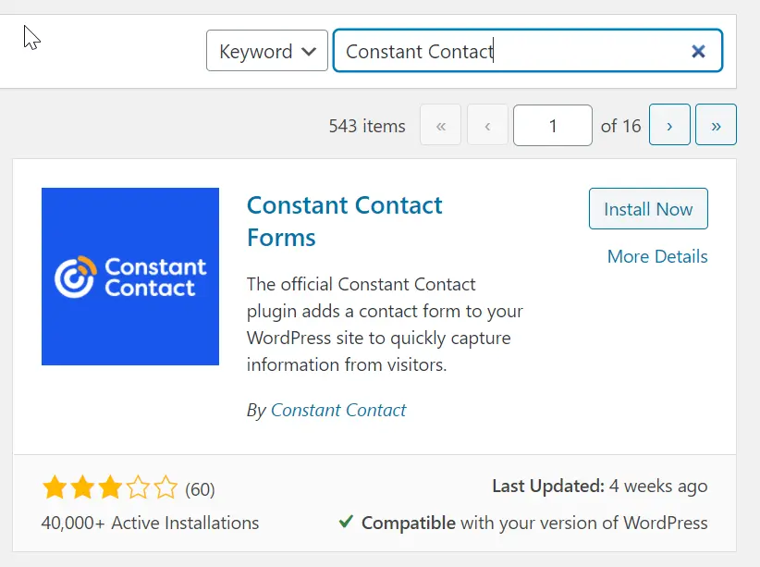The image size is (760, 567).
Task: Click the plugin search text field
Action: 509,51
